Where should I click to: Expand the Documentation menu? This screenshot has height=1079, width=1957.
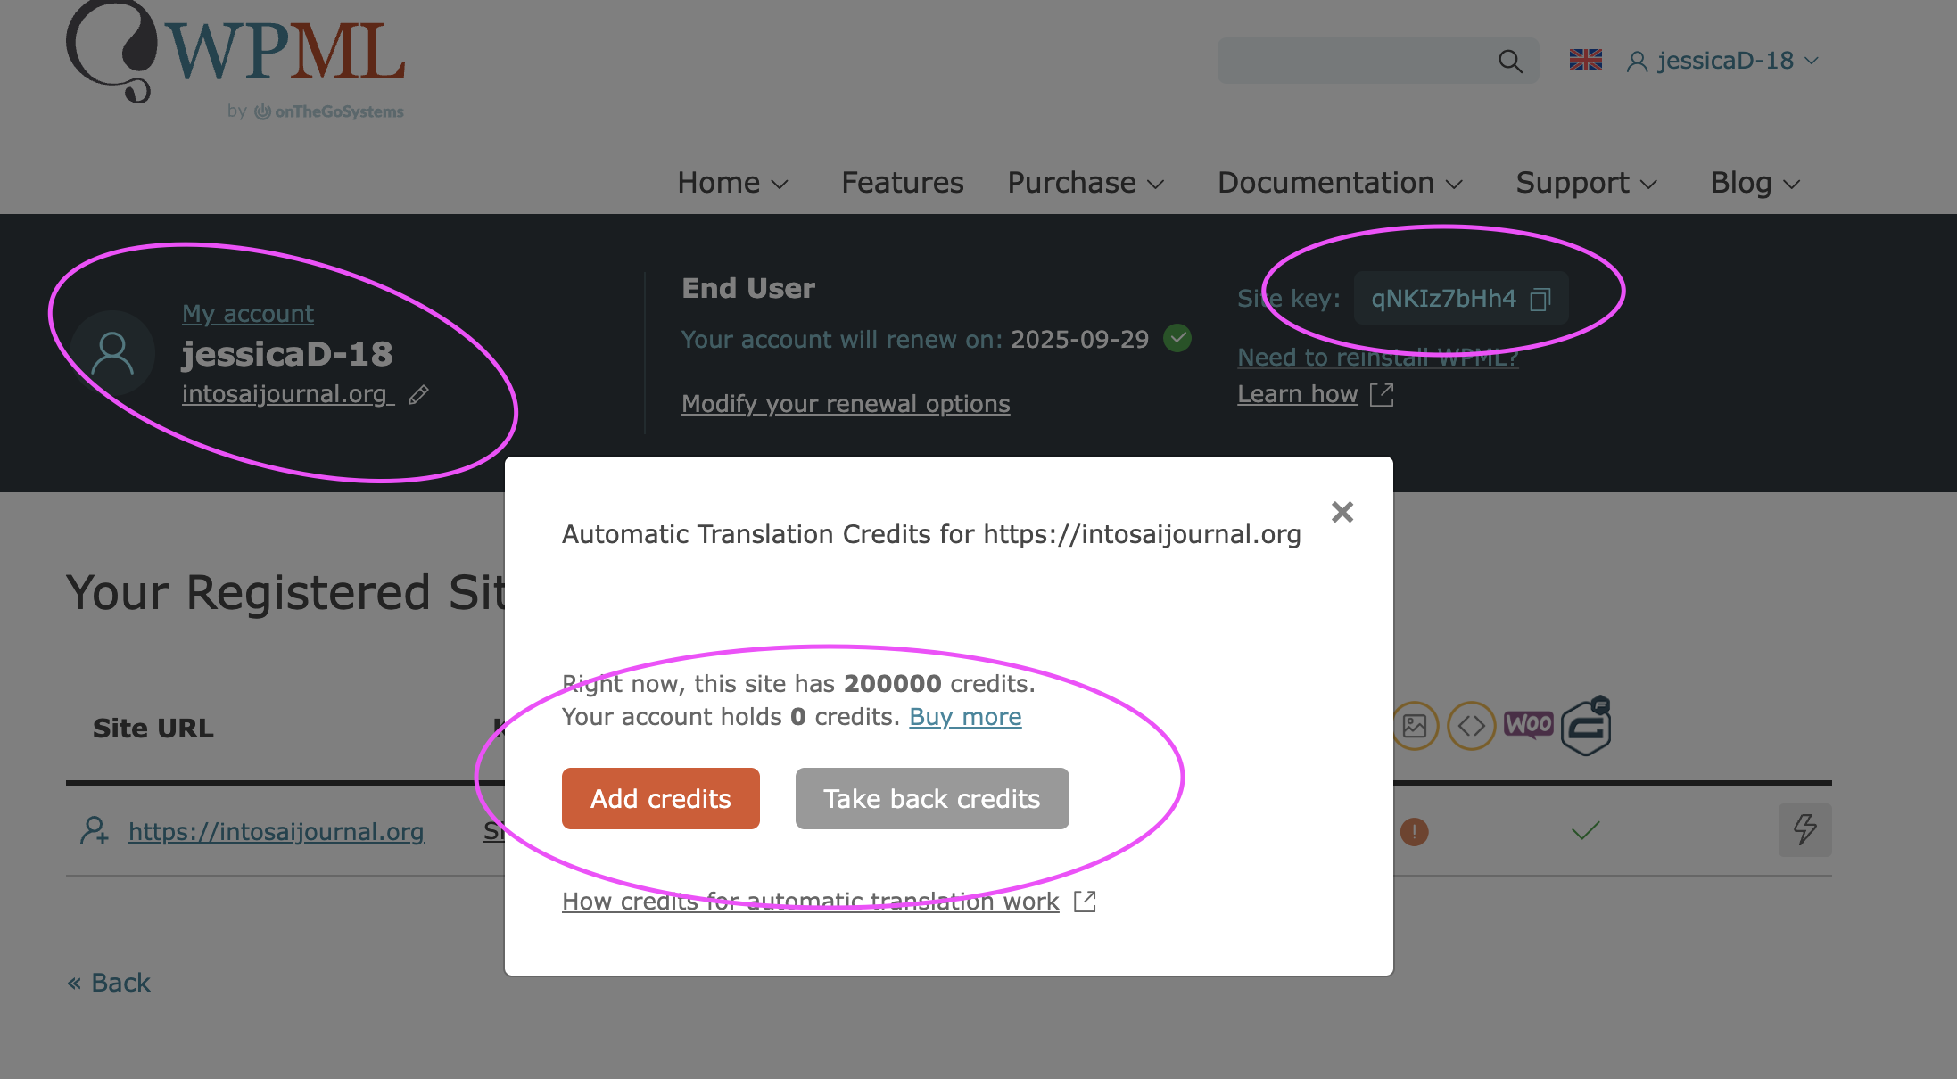point(1340,183)
